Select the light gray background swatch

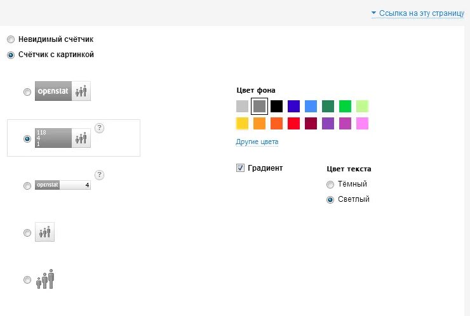(242, 106)
